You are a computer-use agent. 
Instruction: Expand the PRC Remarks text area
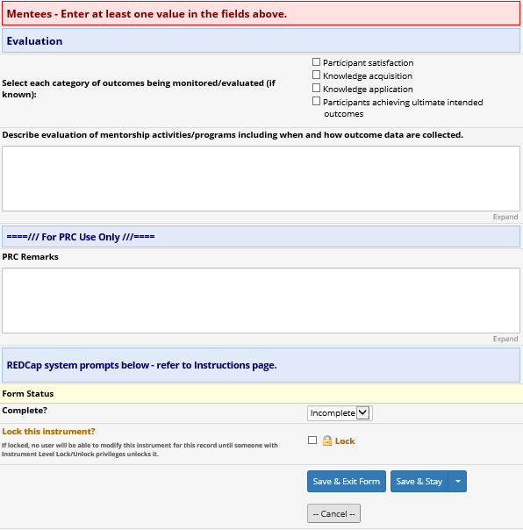tap(505, 339)
